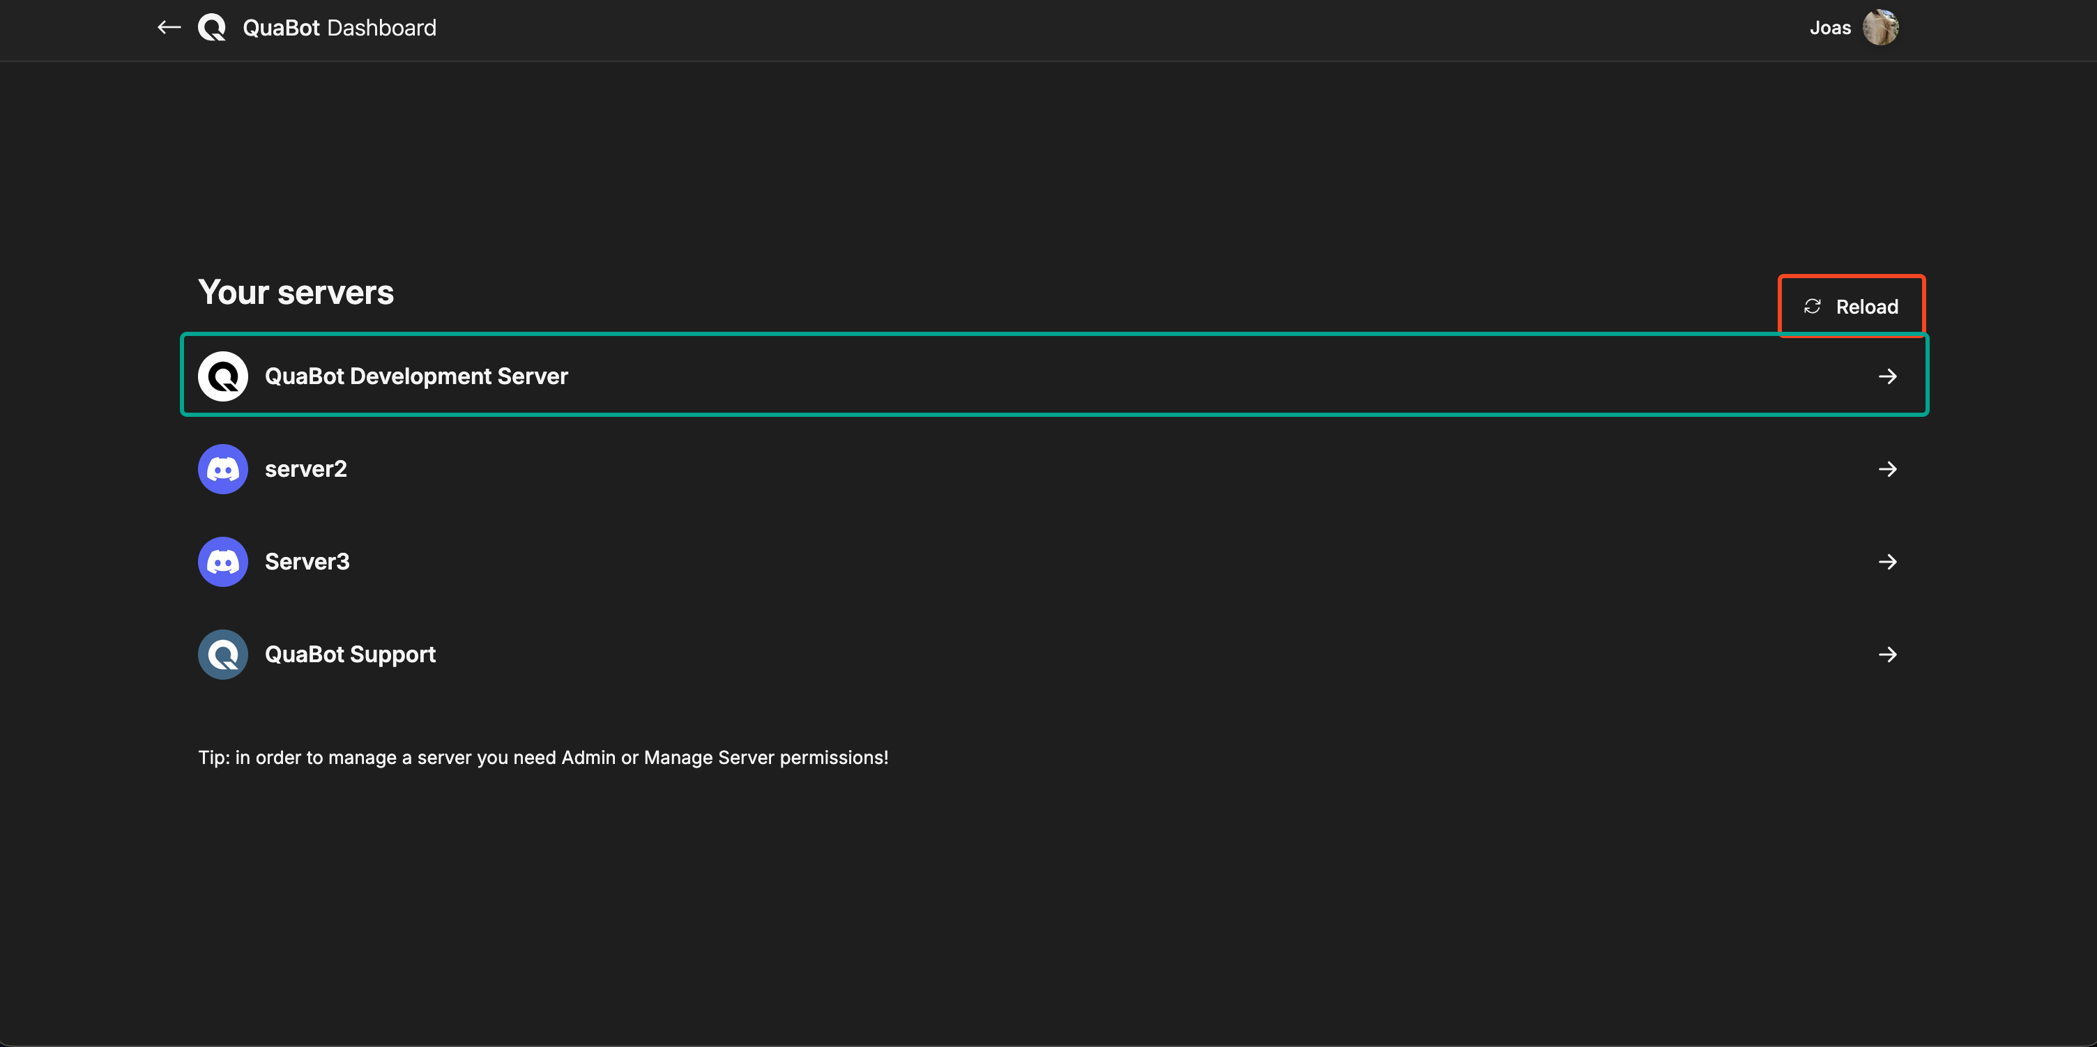Click the Your servers heading
This screenshot has width=2097, height=1047.
296,292
